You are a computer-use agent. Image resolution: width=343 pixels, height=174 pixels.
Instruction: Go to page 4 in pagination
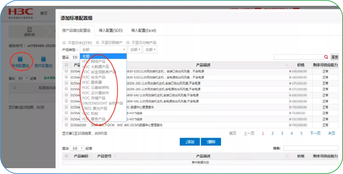pyautogui.click(x=292, y=134)
